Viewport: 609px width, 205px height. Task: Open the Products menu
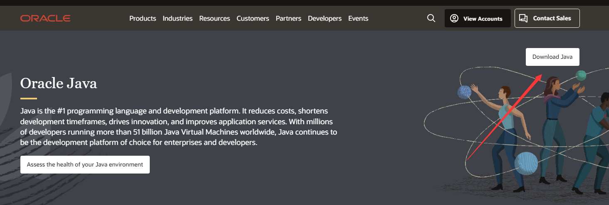pyautogui.click(x=143, y=18)
